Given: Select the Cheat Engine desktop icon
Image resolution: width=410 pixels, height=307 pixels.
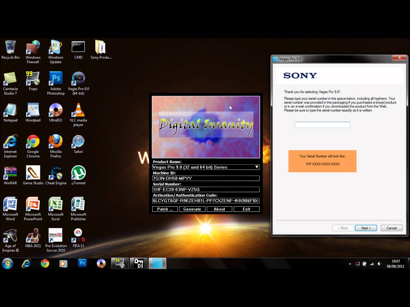Looking at the screenshot, I should click(56, 176).
